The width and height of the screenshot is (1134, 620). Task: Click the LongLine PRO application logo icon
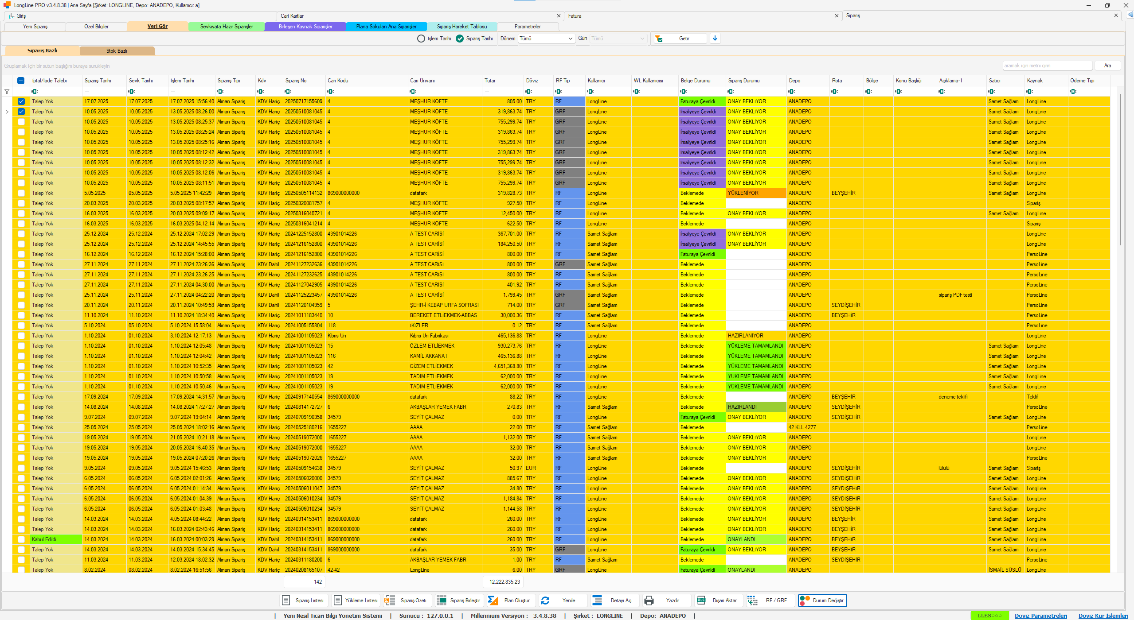point(7,5)
